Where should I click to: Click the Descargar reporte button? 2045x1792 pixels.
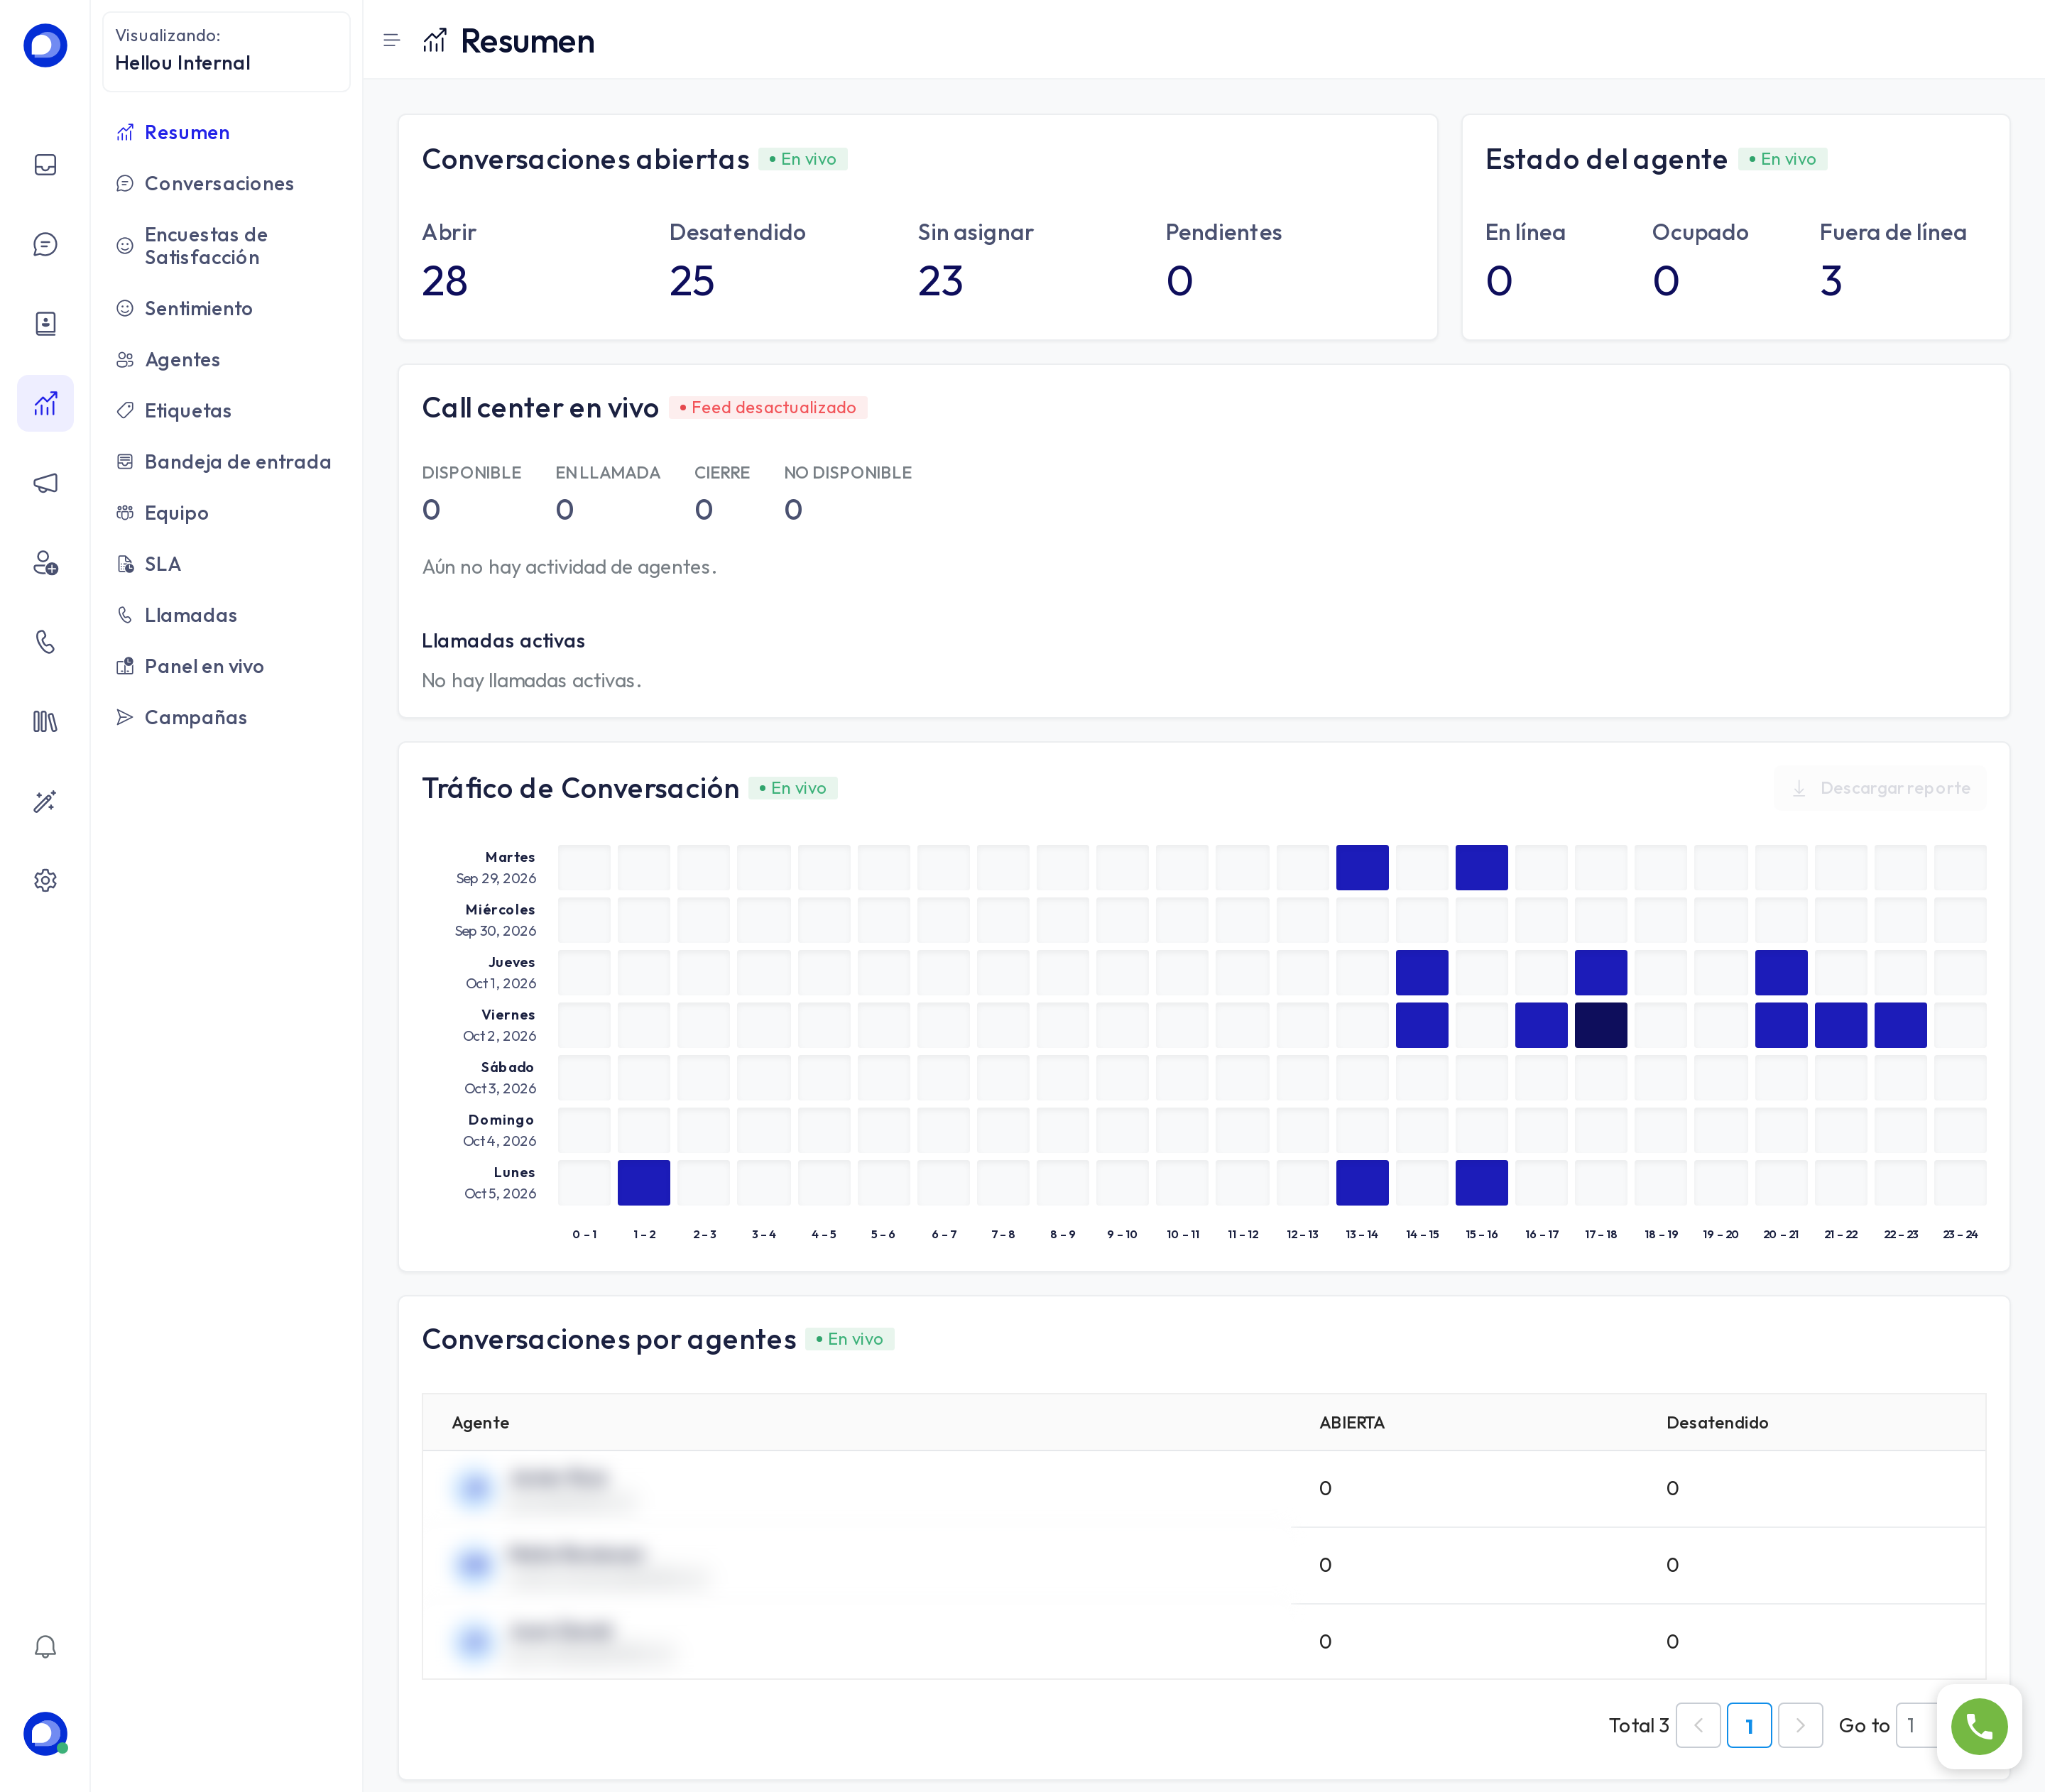pyautogui.click(x=1880, y=788)
